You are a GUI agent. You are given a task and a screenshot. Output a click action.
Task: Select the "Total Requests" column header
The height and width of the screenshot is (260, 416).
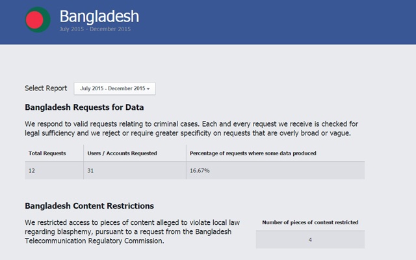[47, 153]
